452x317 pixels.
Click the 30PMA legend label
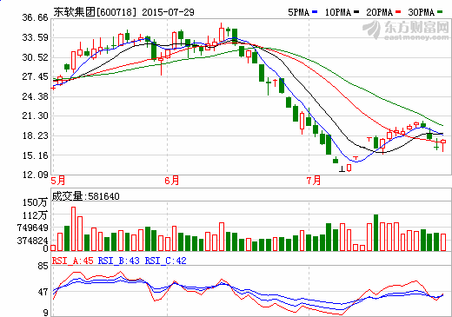point(422,12)
